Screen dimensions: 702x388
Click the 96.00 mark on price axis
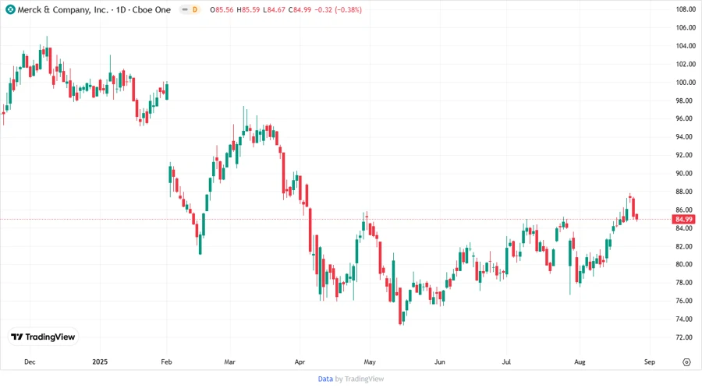coord(686,118)
